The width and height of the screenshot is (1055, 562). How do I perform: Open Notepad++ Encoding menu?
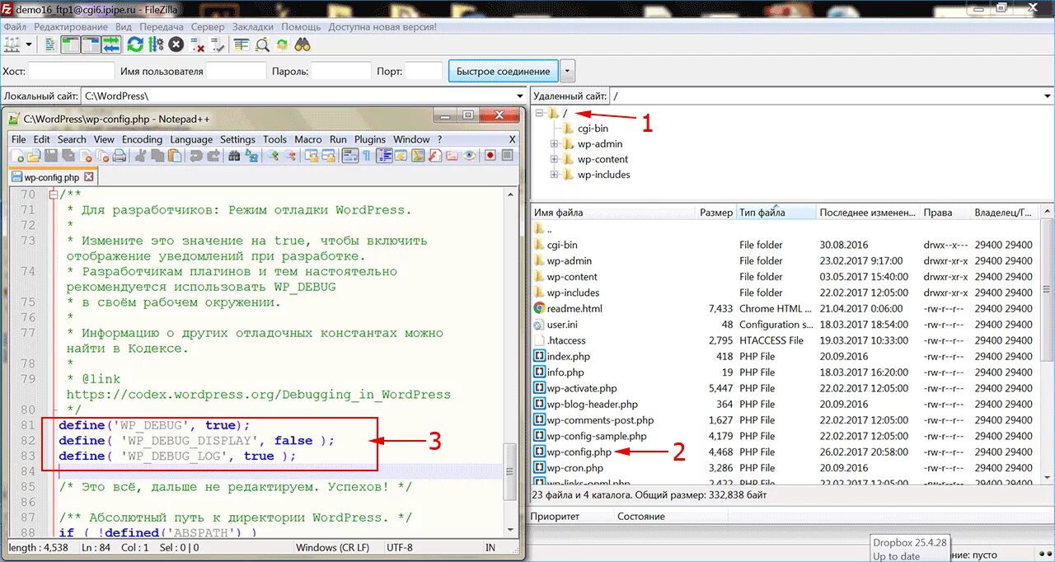(142, 139)
